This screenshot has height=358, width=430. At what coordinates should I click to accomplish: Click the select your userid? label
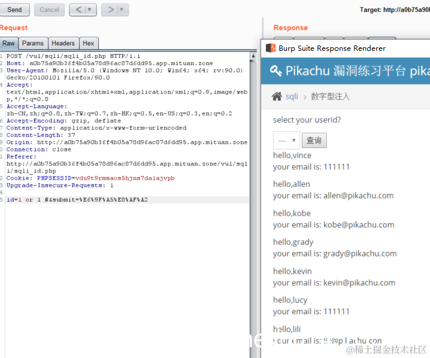tap(307, 120)
